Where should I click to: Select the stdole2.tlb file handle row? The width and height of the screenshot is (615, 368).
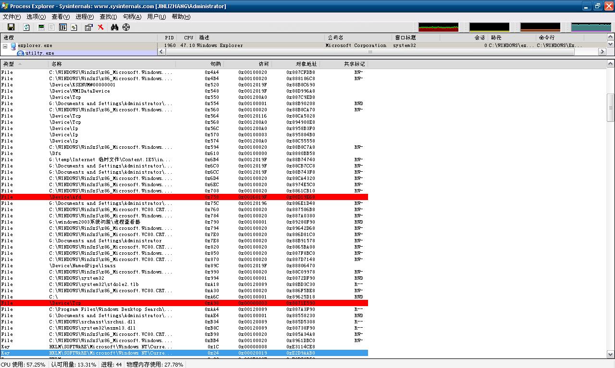pyautogui.click(x=184, y=285)
